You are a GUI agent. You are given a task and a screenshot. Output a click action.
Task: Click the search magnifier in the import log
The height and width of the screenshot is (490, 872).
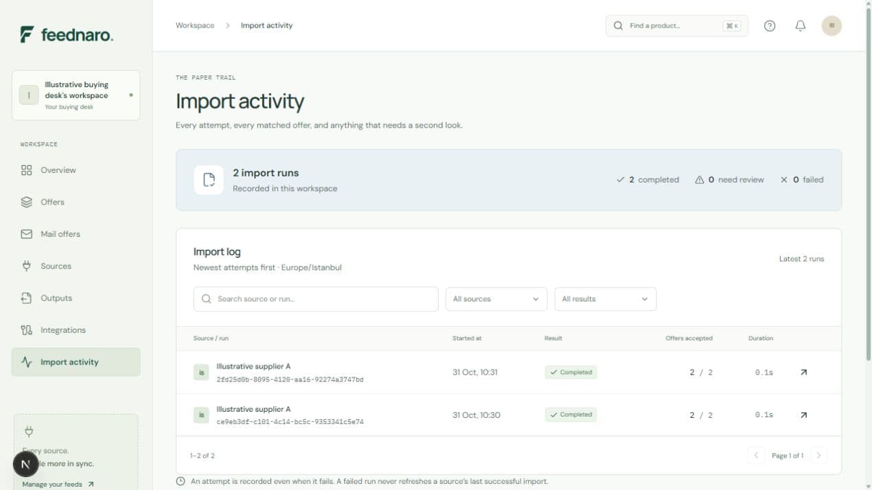coord(207,299)
